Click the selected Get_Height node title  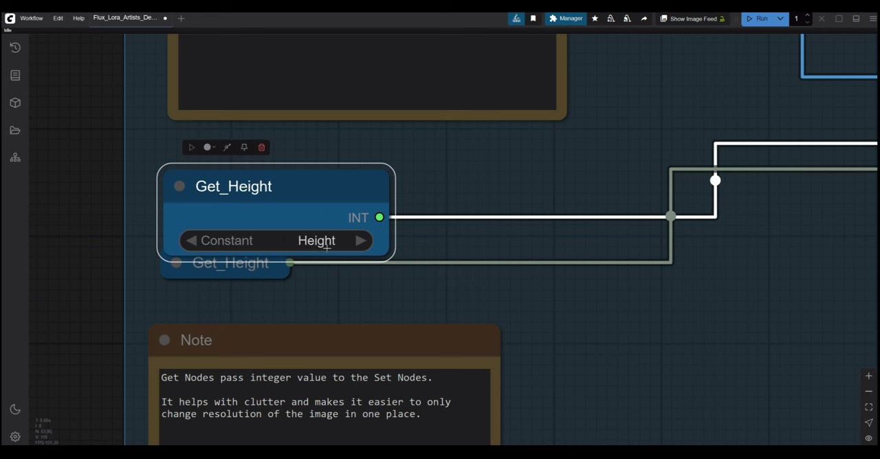click(x=234, y=186)
